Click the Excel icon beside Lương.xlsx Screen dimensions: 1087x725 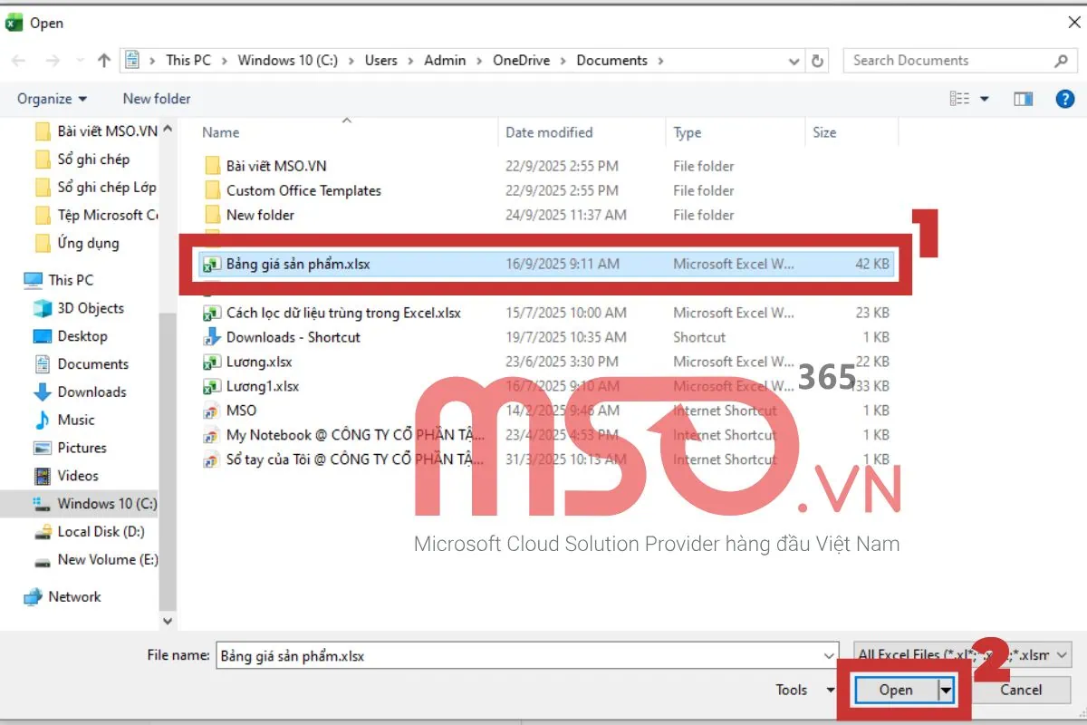pyautogui.click(x=210, y=361)
